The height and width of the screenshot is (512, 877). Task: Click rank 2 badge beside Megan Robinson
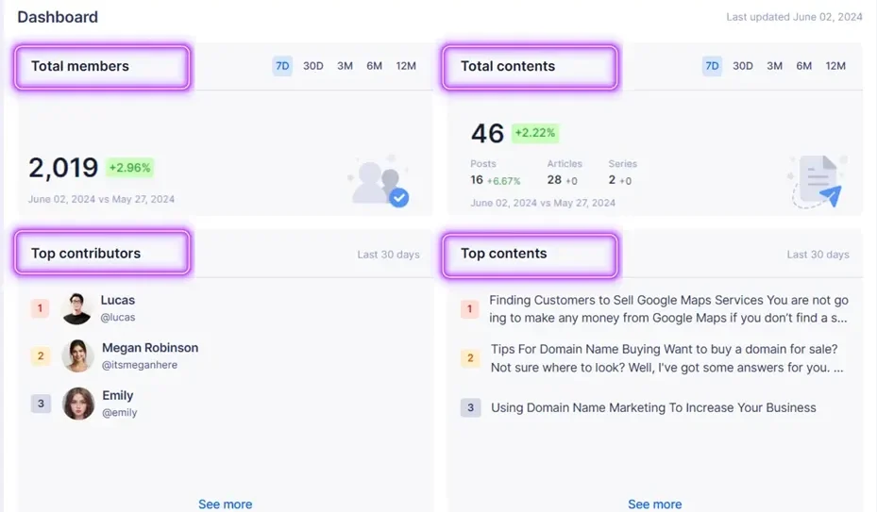tap(41, 356)
